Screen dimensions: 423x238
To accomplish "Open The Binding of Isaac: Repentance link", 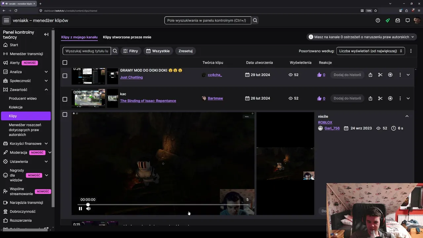I will [x=148, y=101].
